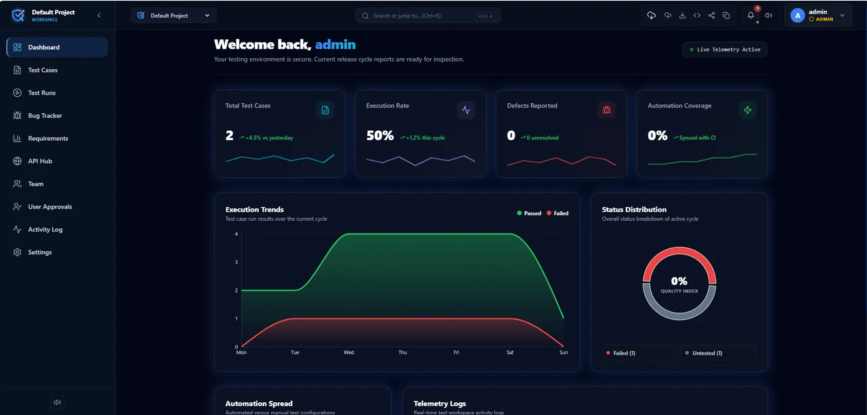
Task: Click the copy/duplicate icon in toolbar
Action: (x=726, y=16)
